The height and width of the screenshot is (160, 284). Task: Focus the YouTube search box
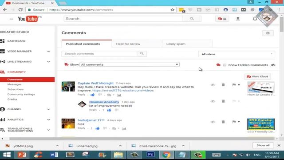pyautogui.click(x=123, y=19)
